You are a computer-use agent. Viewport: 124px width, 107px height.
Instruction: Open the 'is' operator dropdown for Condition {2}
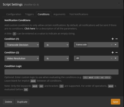pyautogui.click(x=57, y=58)
